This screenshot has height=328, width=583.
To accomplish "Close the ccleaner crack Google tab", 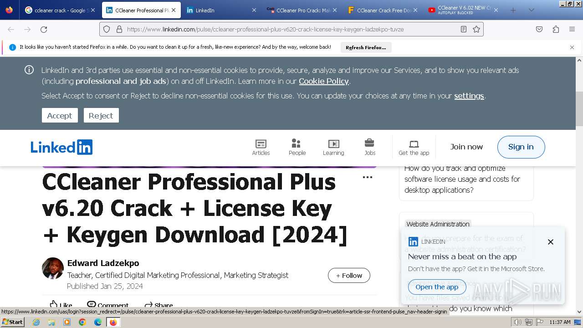I will coord(93,10).
